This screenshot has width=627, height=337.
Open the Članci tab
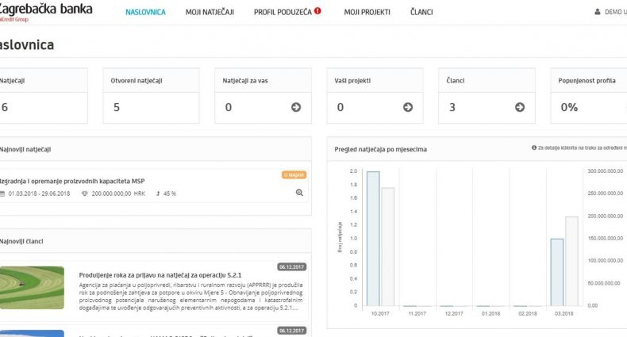tap(421, 13)
